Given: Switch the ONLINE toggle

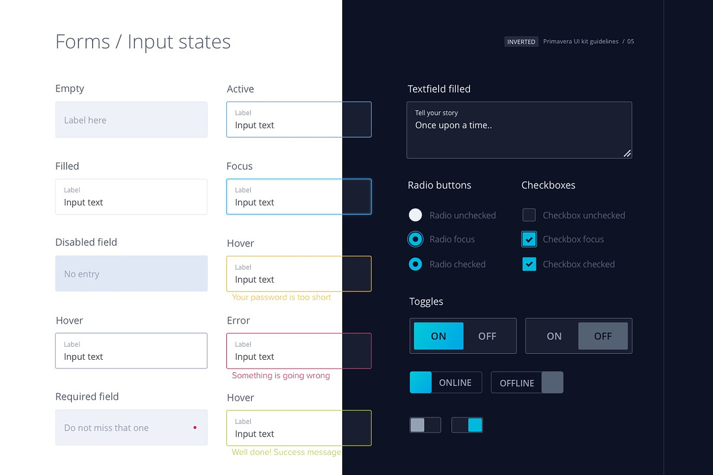Looking at the screenshot, I should pyautogui.click(x=445, y=382).
